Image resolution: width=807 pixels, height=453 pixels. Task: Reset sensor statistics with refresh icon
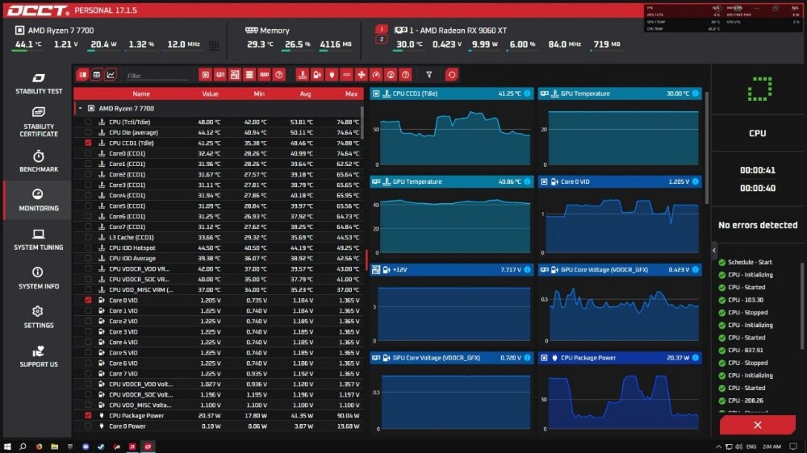(451, 75)
